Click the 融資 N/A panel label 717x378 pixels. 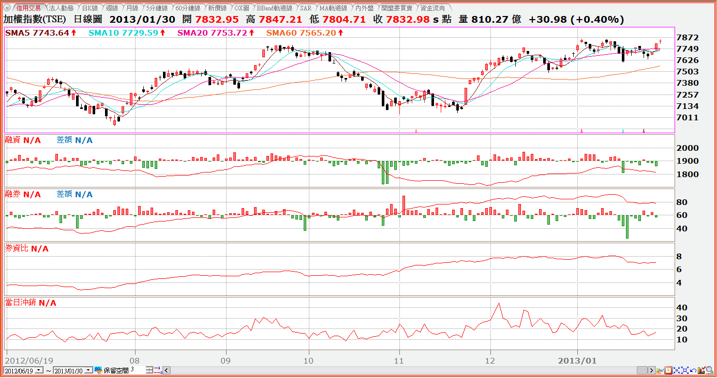pos(23,140)
